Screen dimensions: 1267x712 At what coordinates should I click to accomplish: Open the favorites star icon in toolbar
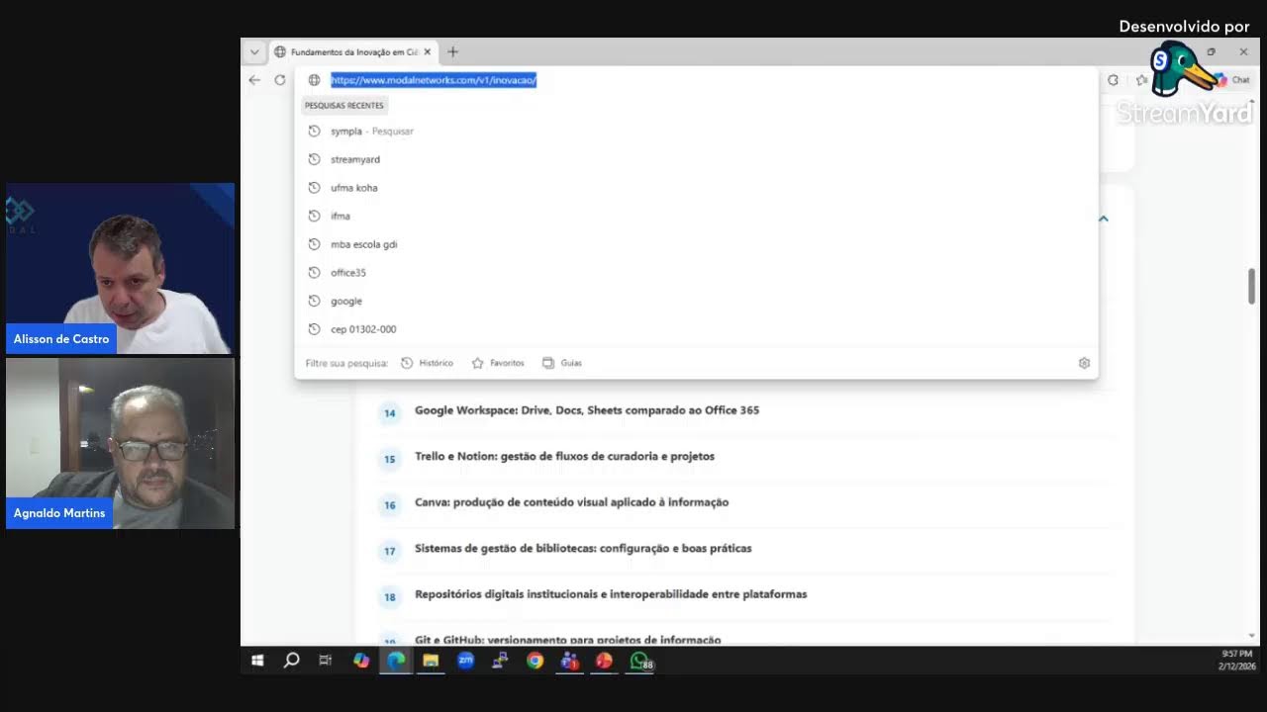point(1141,80)
